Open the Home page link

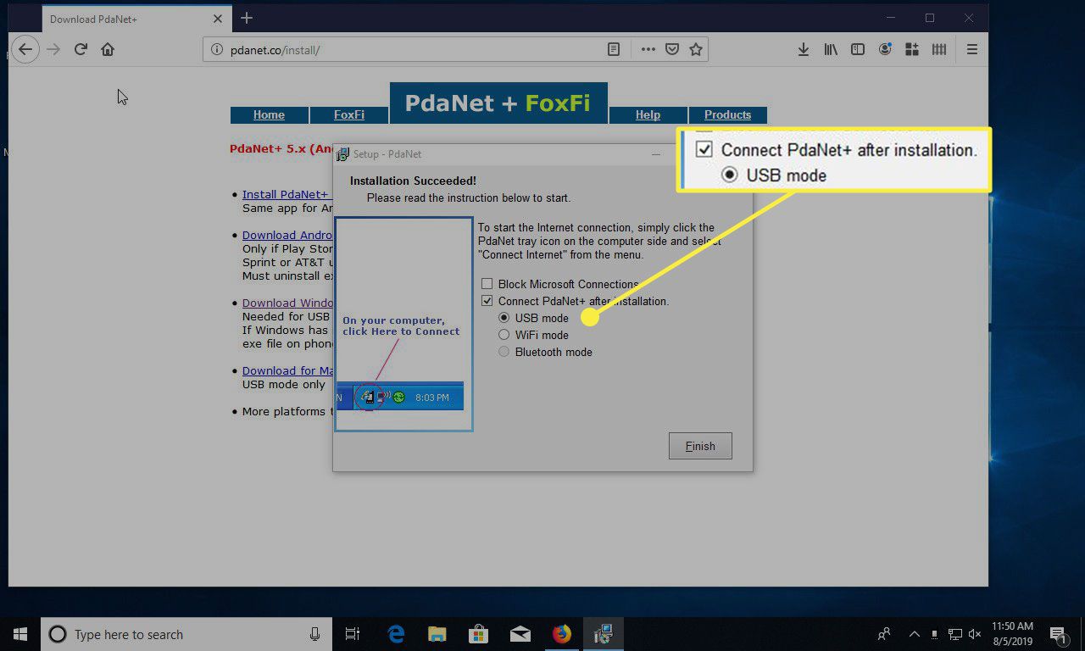tap(269, 115)
